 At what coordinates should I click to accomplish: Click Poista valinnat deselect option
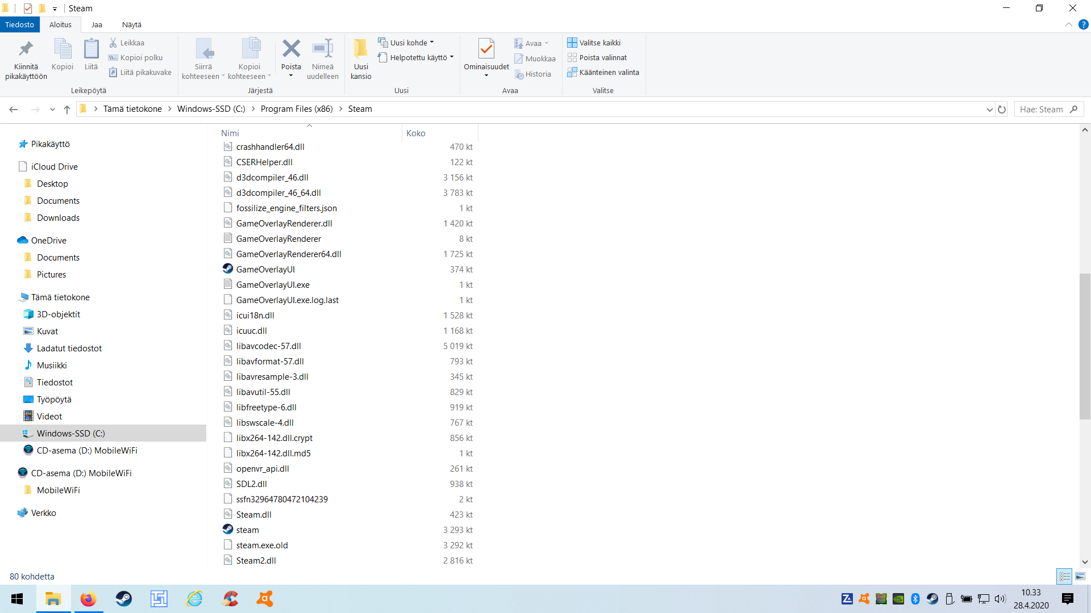(597, 57)
